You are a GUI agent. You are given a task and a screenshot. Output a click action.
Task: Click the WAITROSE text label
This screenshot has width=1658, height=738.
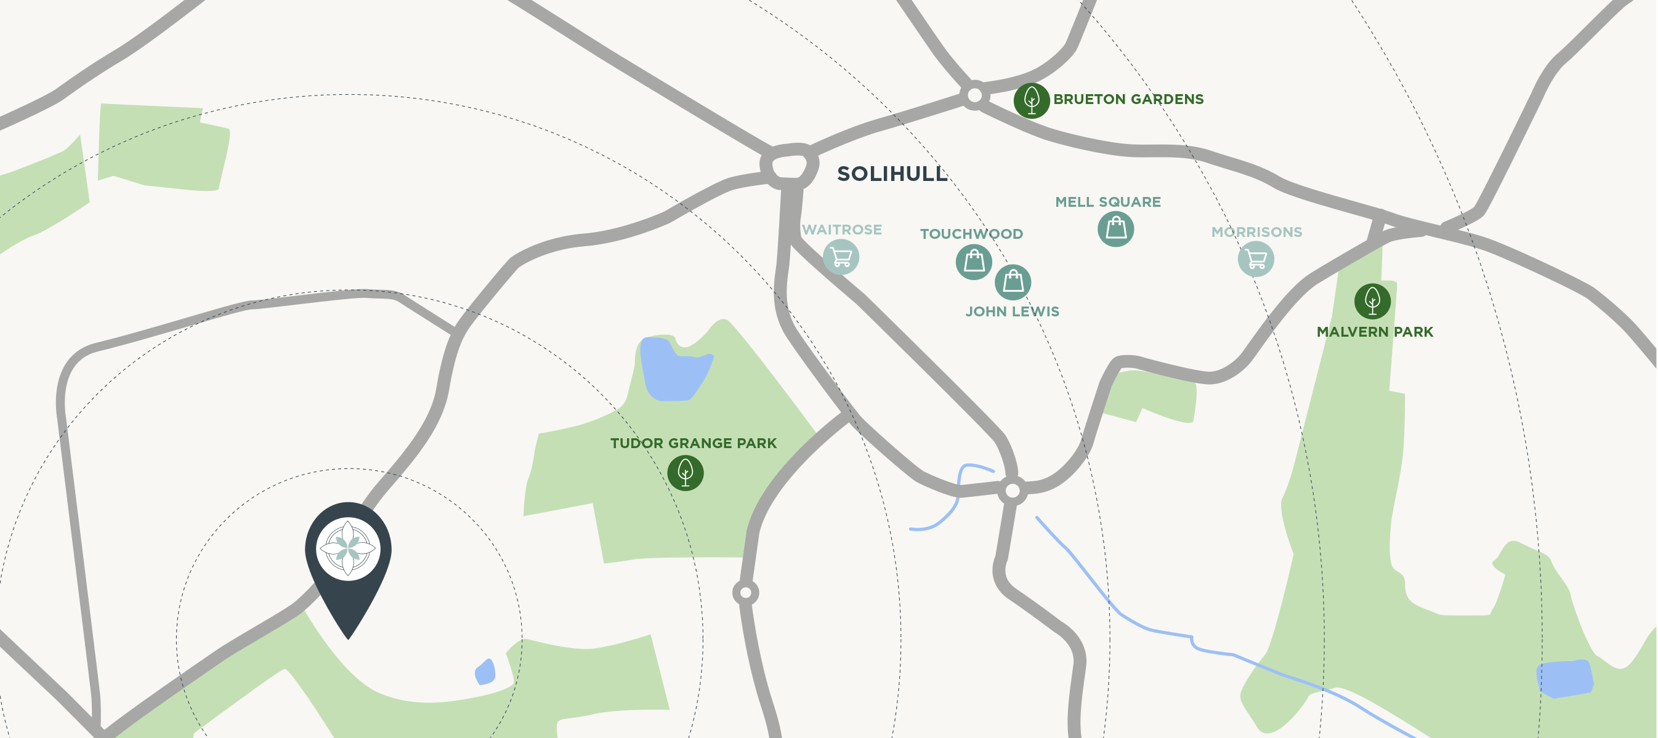tap(842, 230)
